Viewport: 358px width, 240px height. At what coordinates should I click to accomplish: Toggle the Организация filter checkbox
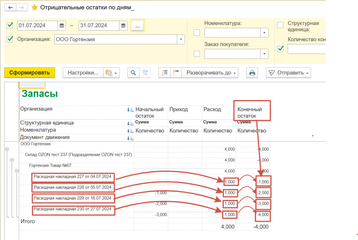coord(10,39)
